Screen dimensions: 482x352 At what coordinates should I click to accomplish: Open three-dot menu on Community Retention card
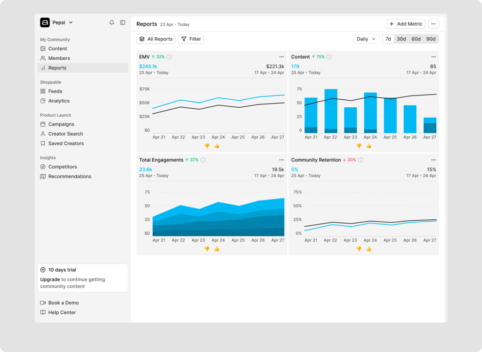(433, 160)
